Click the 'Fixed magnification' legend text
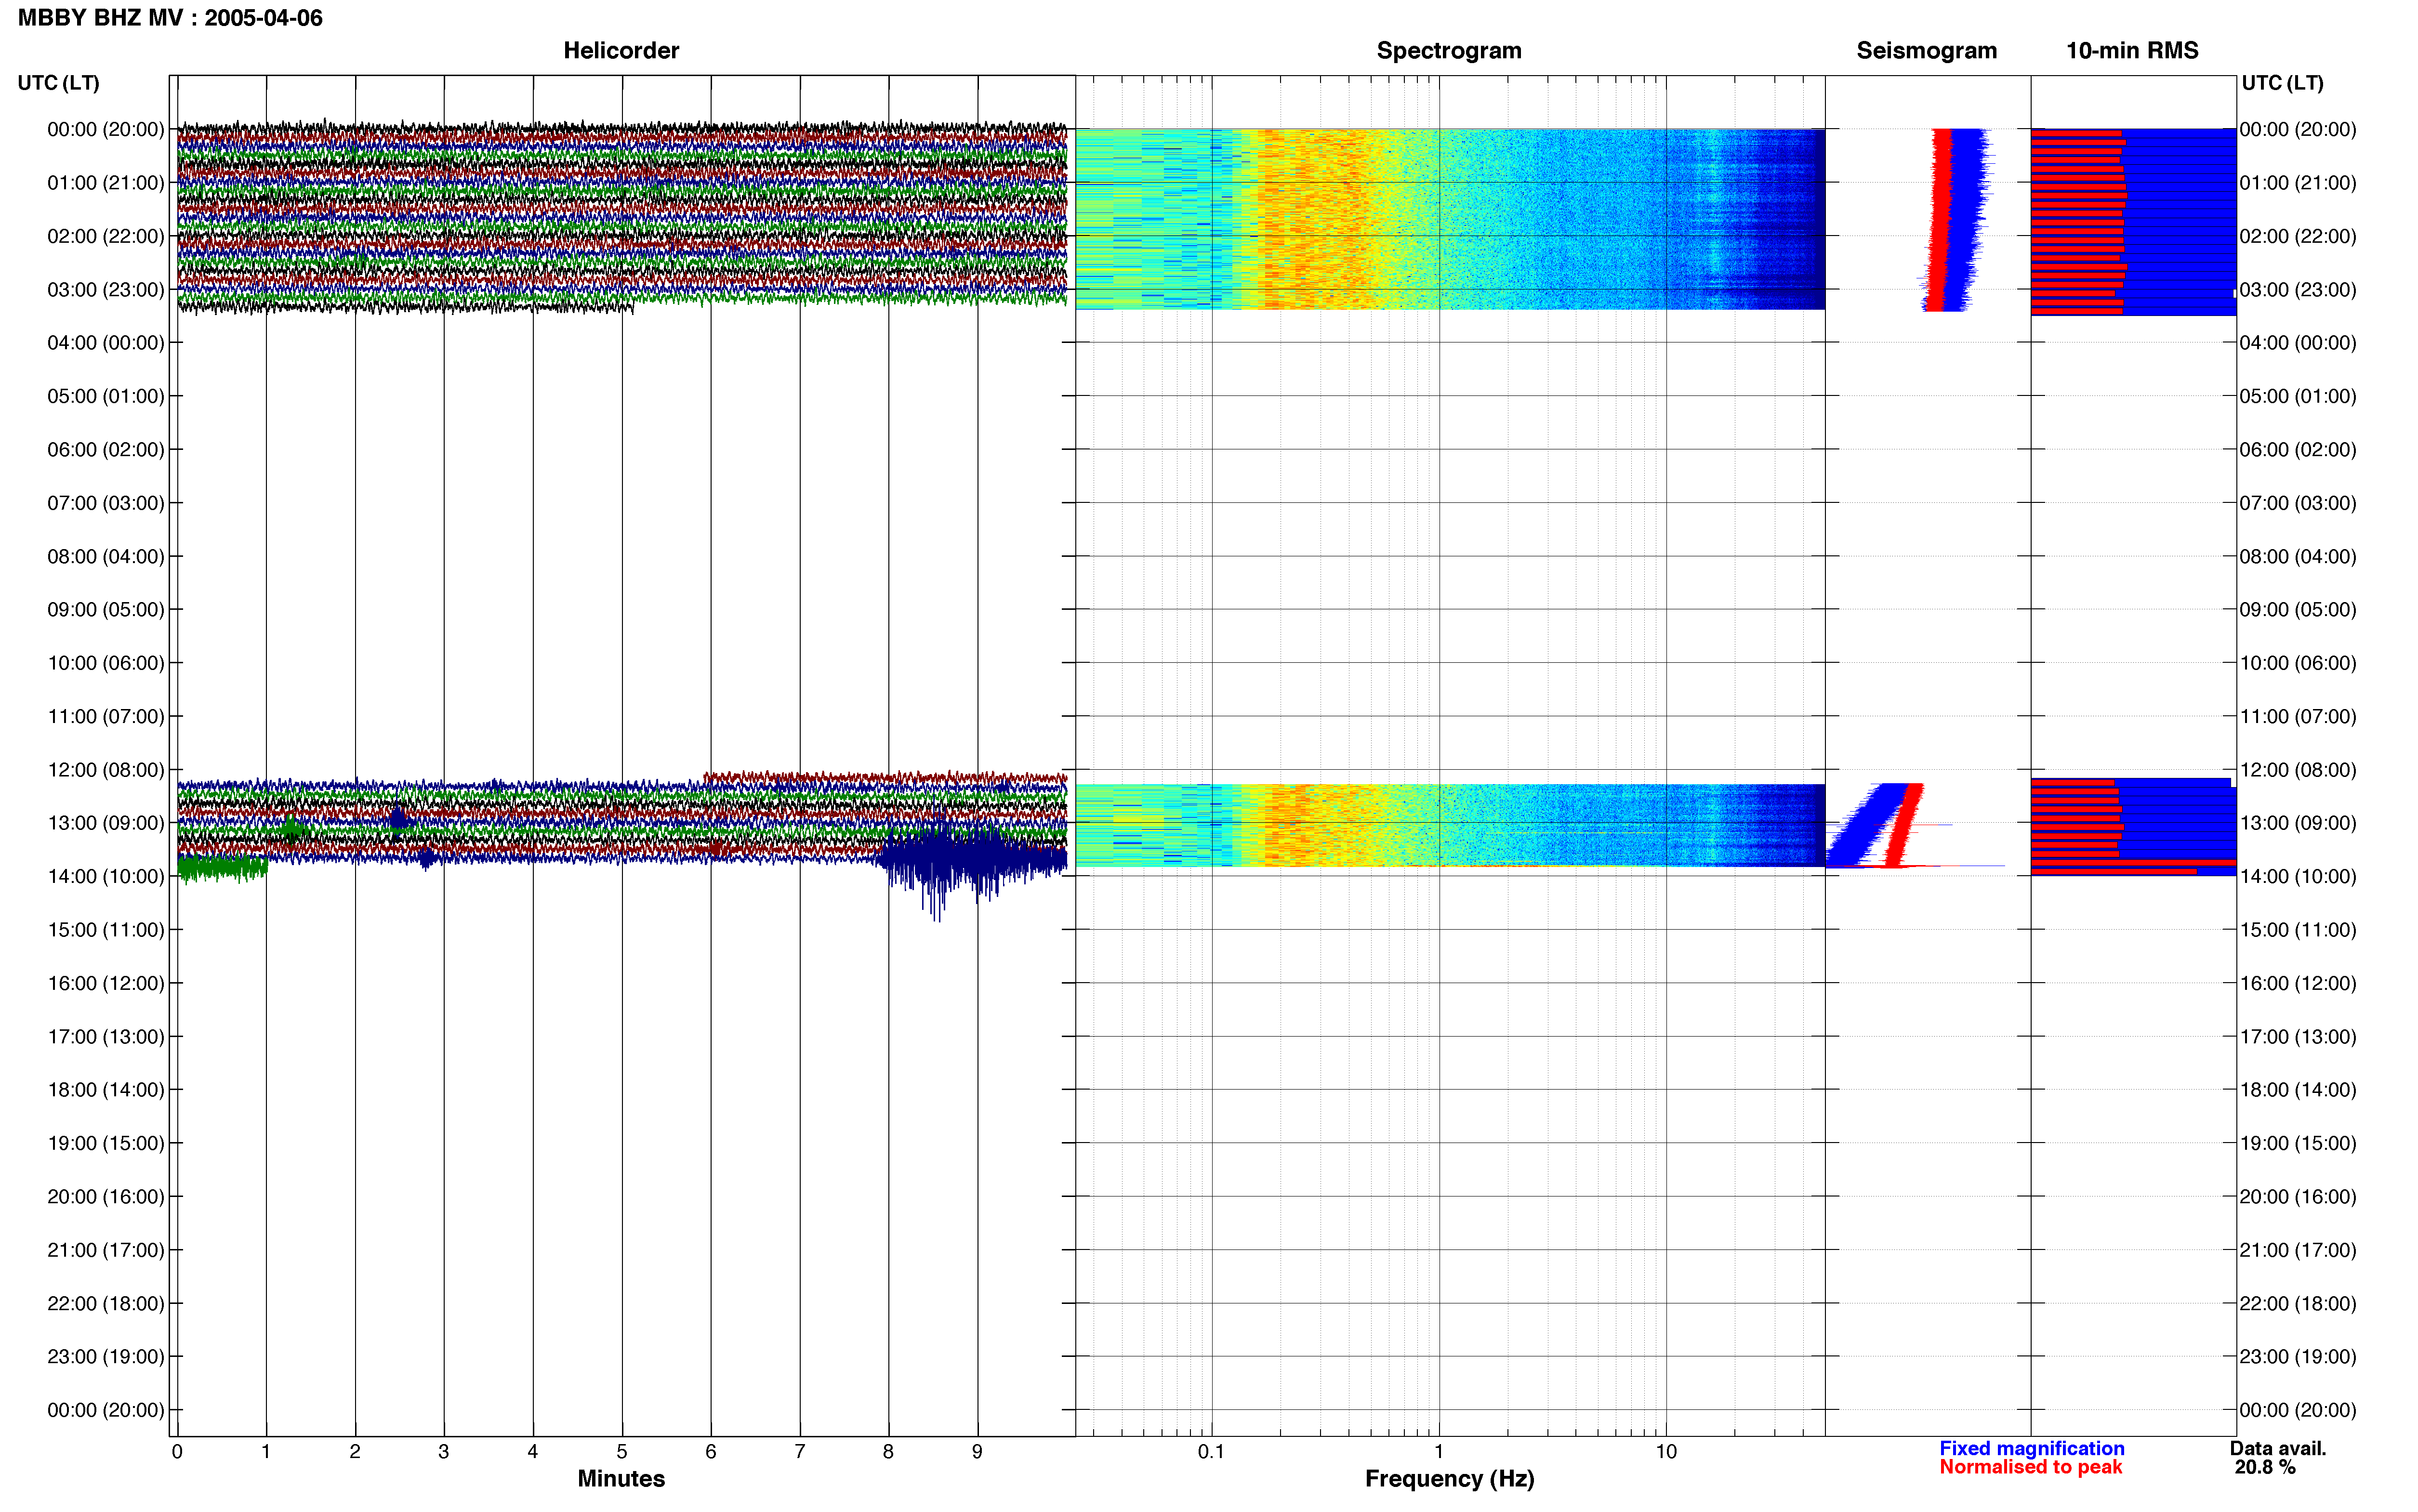Image resolution: width=2418 pixels, height=1512 pixels. (x=2032, y=1448)
